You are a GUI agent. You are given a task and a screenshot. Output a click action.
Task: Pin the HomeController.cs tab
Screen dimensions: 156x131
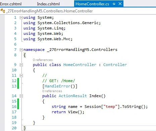click(x=114, y=4)
